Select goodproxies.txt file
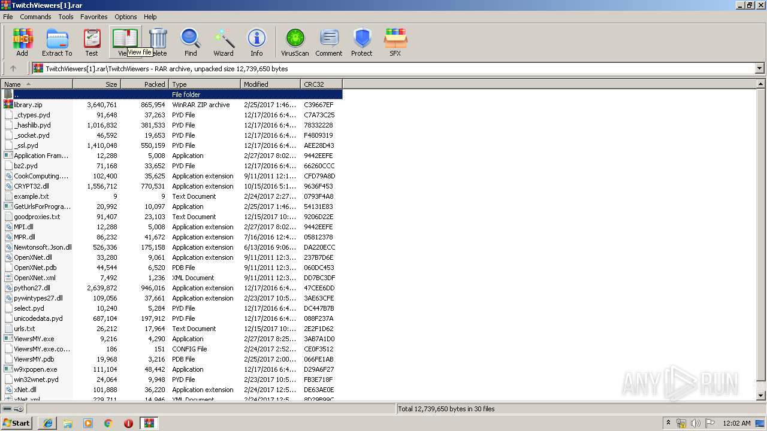 (x=37, y=217)
